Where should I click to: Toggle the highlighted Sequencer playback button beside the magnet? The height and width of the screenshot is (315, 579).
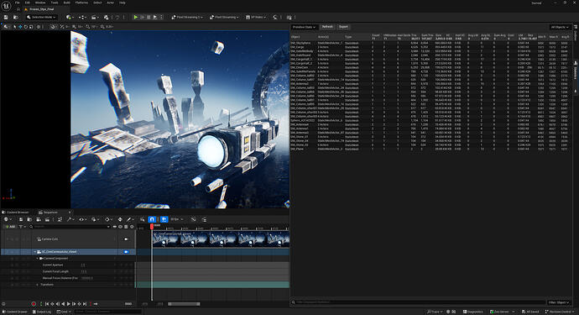(164, 219)
